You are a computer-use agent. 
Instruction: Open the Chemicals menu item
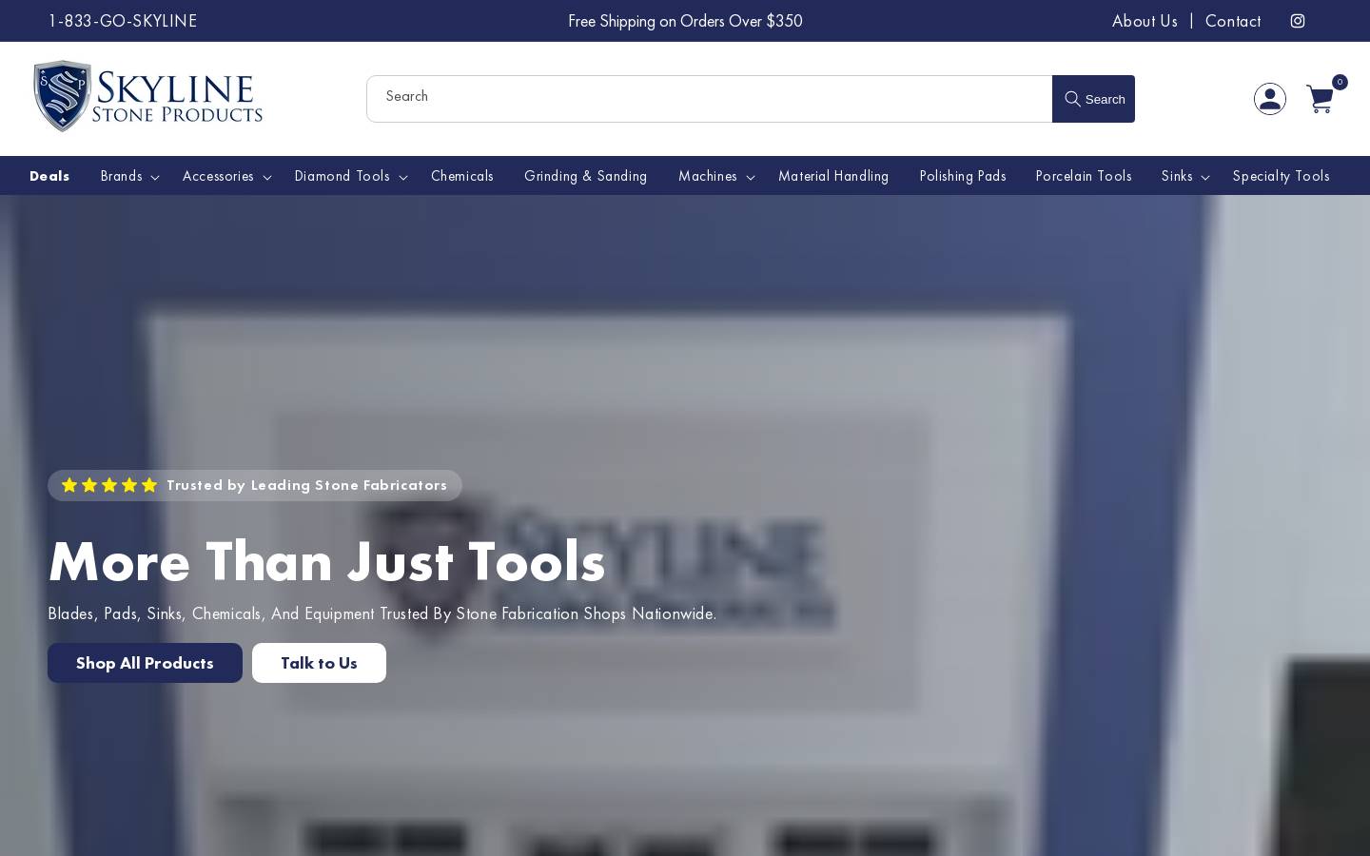tap(462, 176)
